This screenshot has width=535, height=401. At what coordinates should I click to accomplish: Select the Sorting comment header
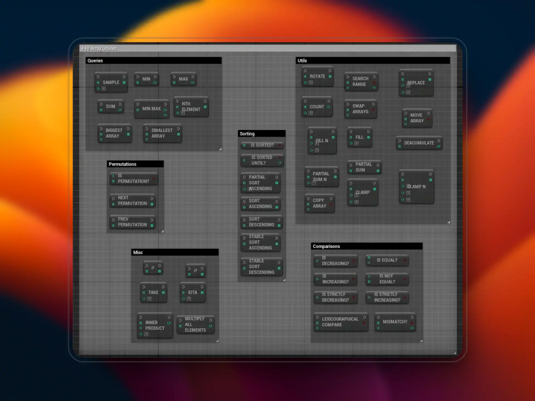click(x=261, y=134)
